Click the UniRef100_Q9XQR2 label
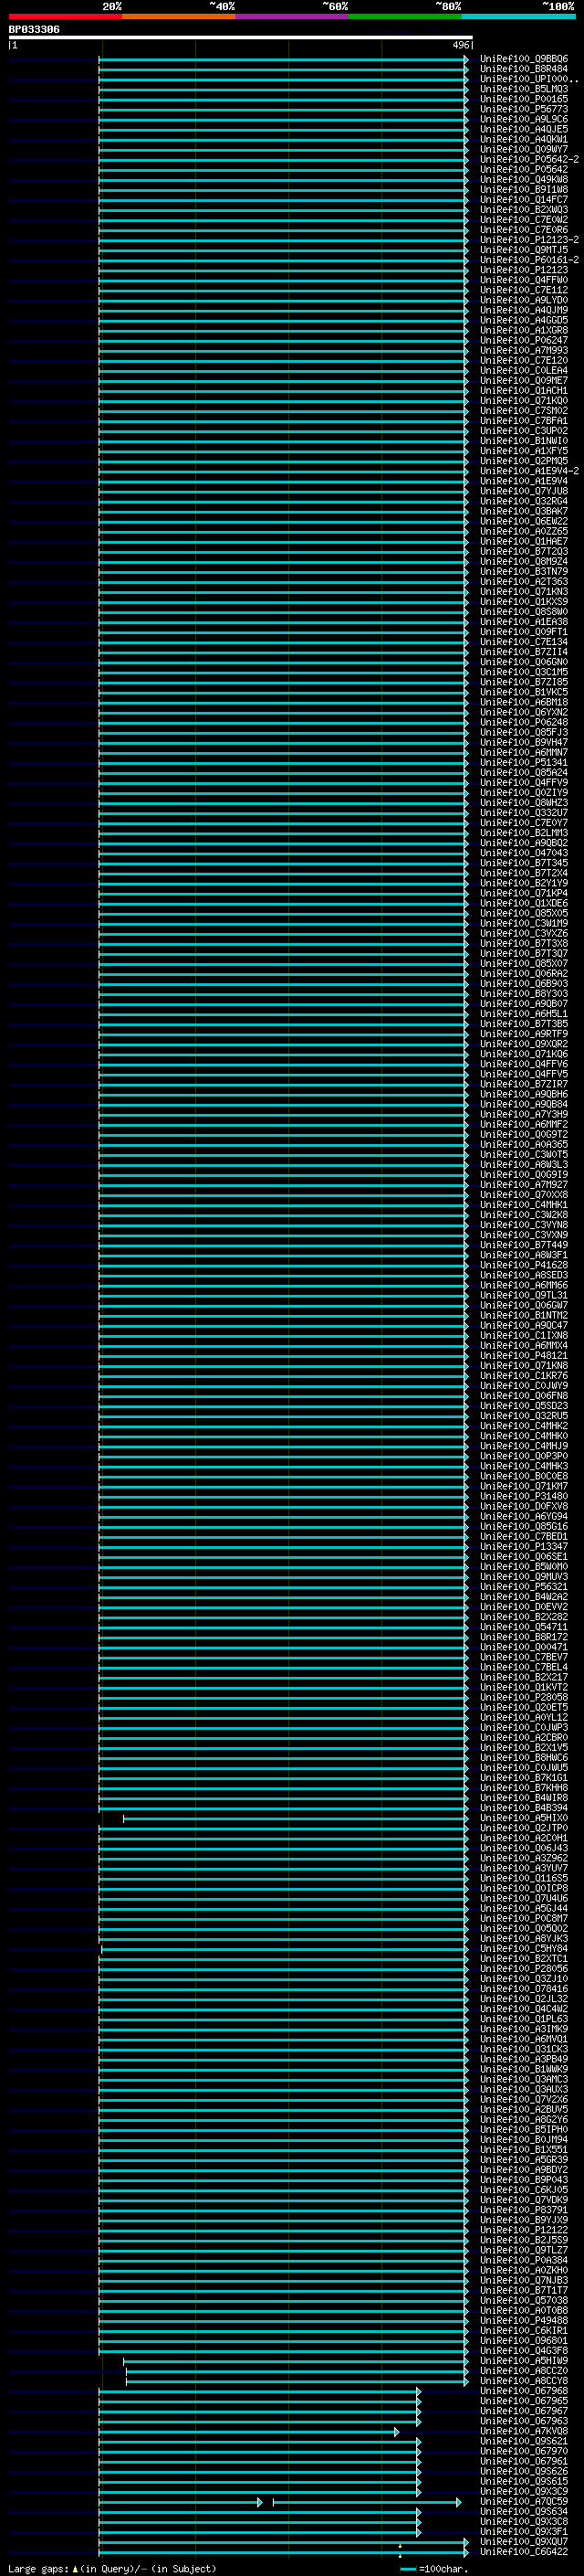The height and width of the screenshot is (2576, 584). click(x=523, y=1044)
